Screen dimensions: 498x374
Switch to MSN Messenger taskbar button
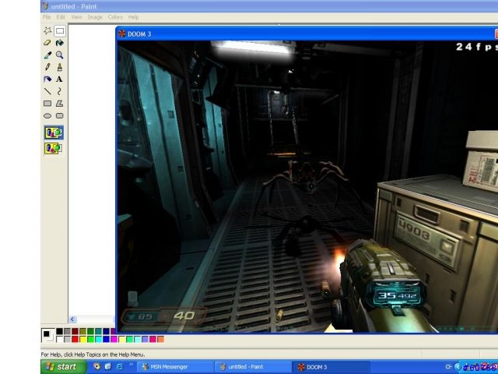175,367
